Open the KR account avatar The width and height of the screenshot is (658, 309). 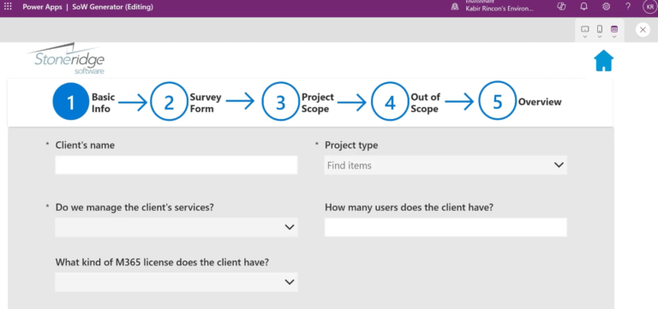[x=649, y=7]
